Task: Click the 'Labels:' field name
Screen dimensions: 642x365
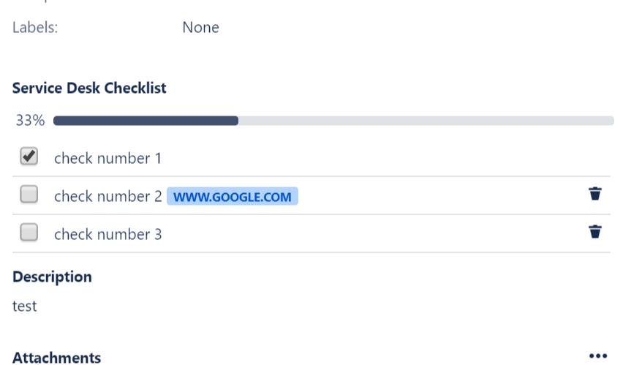Action: 35,28
